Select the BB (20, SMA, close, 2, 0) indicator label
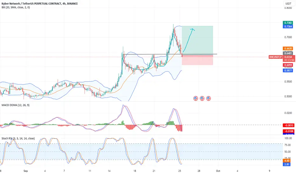 tap(16, 7)
